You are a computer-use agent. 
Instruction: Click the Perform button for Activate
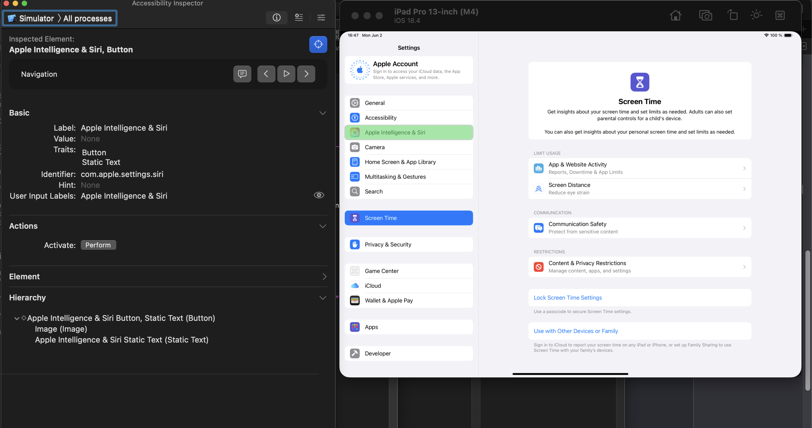pyautogui.click(x=98, y=245)
